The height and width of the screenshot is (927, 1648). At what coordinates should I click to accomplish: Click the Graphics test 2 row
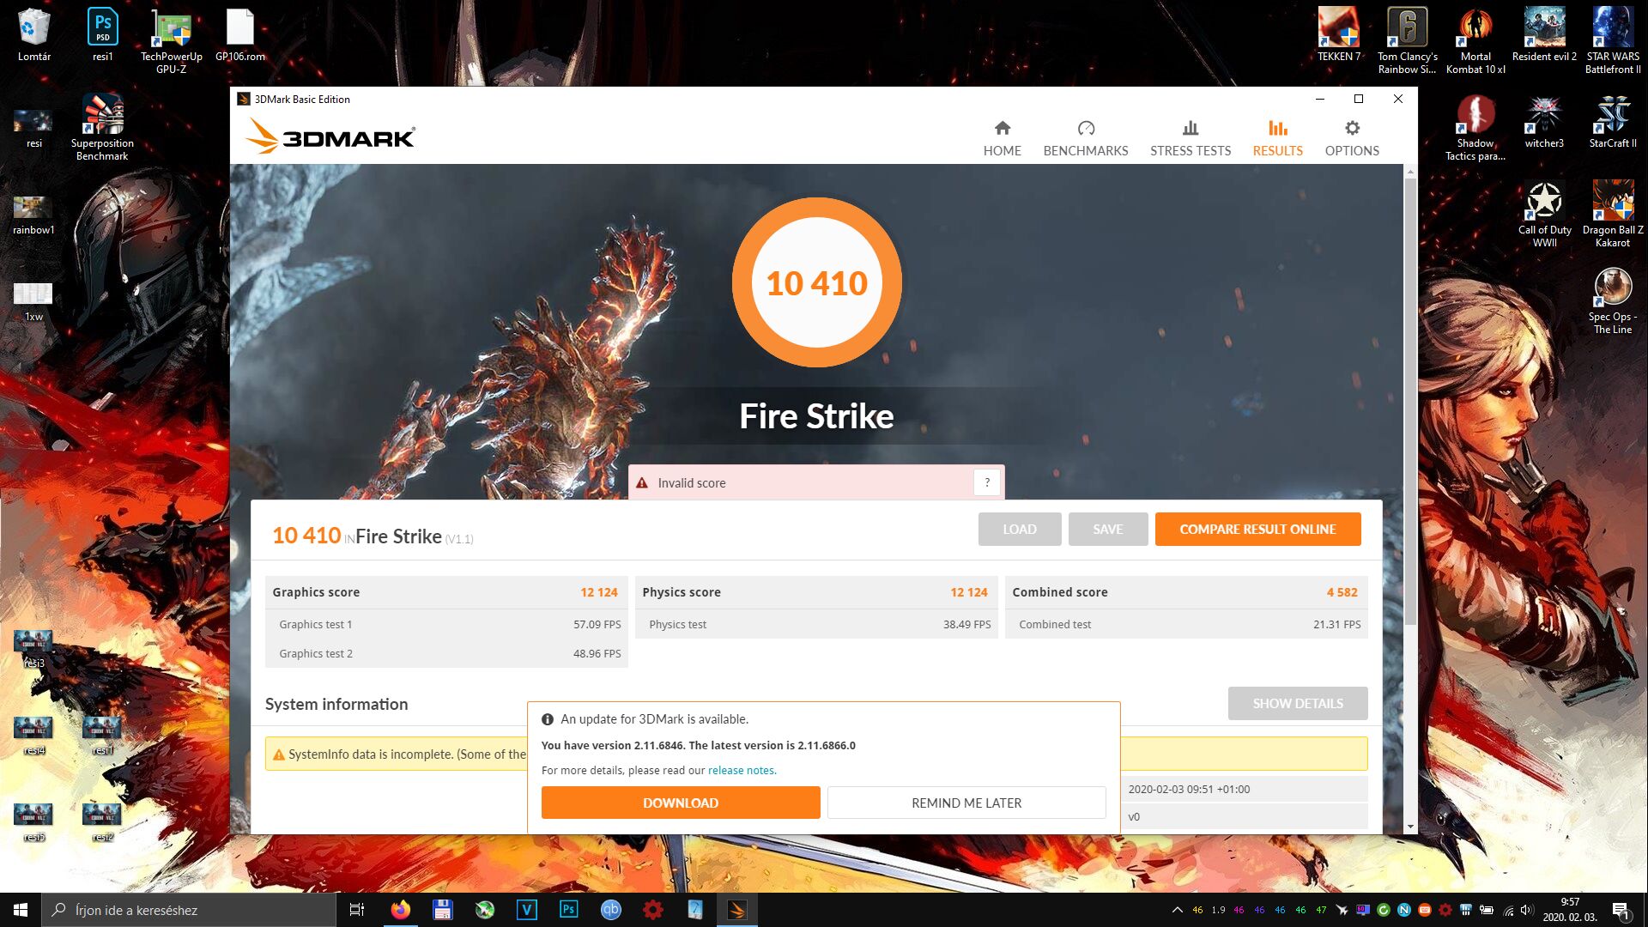click(x=446, y=653)
